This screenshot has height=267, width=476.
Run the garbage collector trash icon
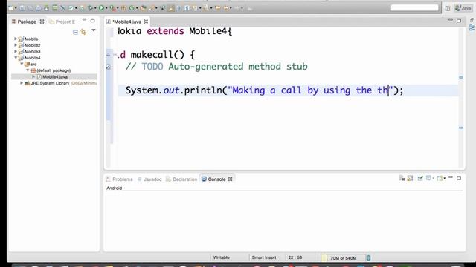[x=368, y=258]
